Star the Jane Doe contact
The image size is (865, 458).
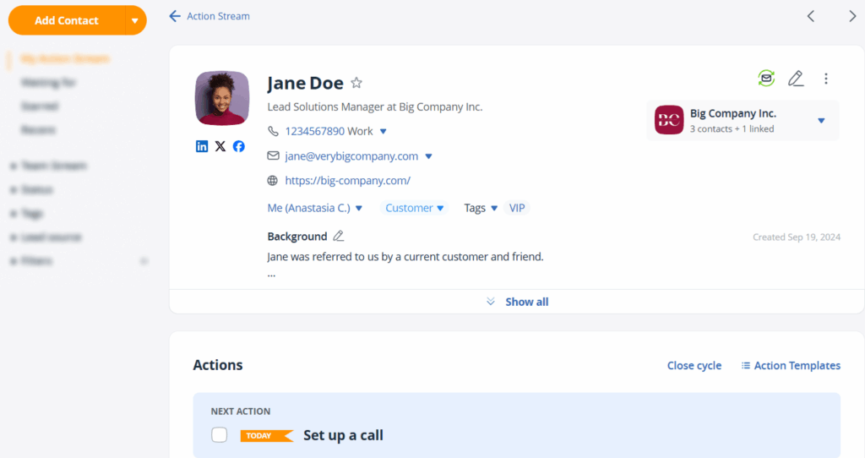pos(356,83)
